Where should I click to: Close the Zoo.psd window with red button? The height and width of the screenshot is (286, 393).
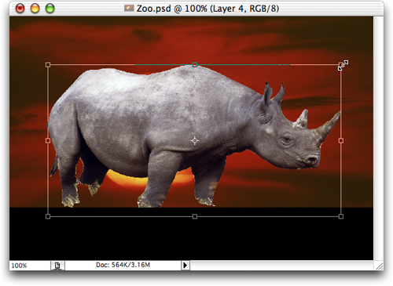[x=20, y=9]
